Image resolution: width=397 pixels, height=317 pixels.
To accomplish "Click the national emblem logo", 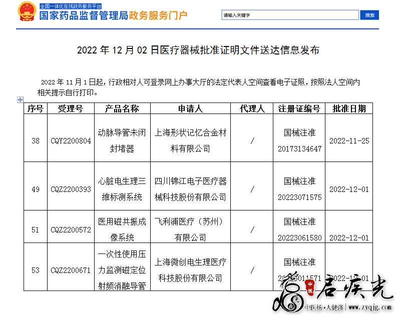I will pos(27,11).
